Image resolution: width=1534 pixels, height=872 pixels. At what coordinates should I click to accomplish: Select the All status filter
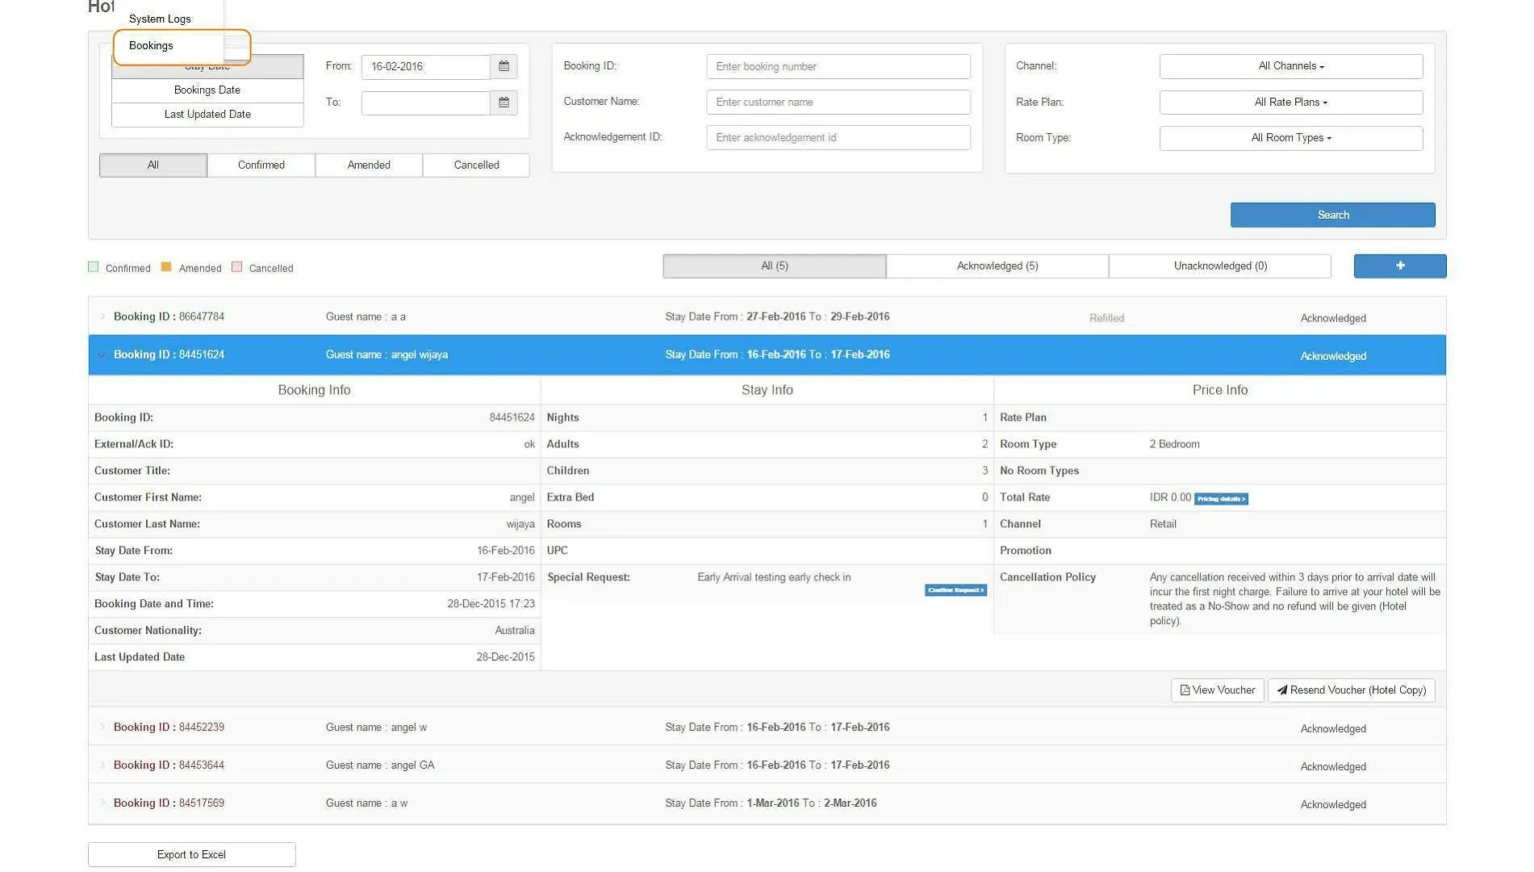[153, 165]
